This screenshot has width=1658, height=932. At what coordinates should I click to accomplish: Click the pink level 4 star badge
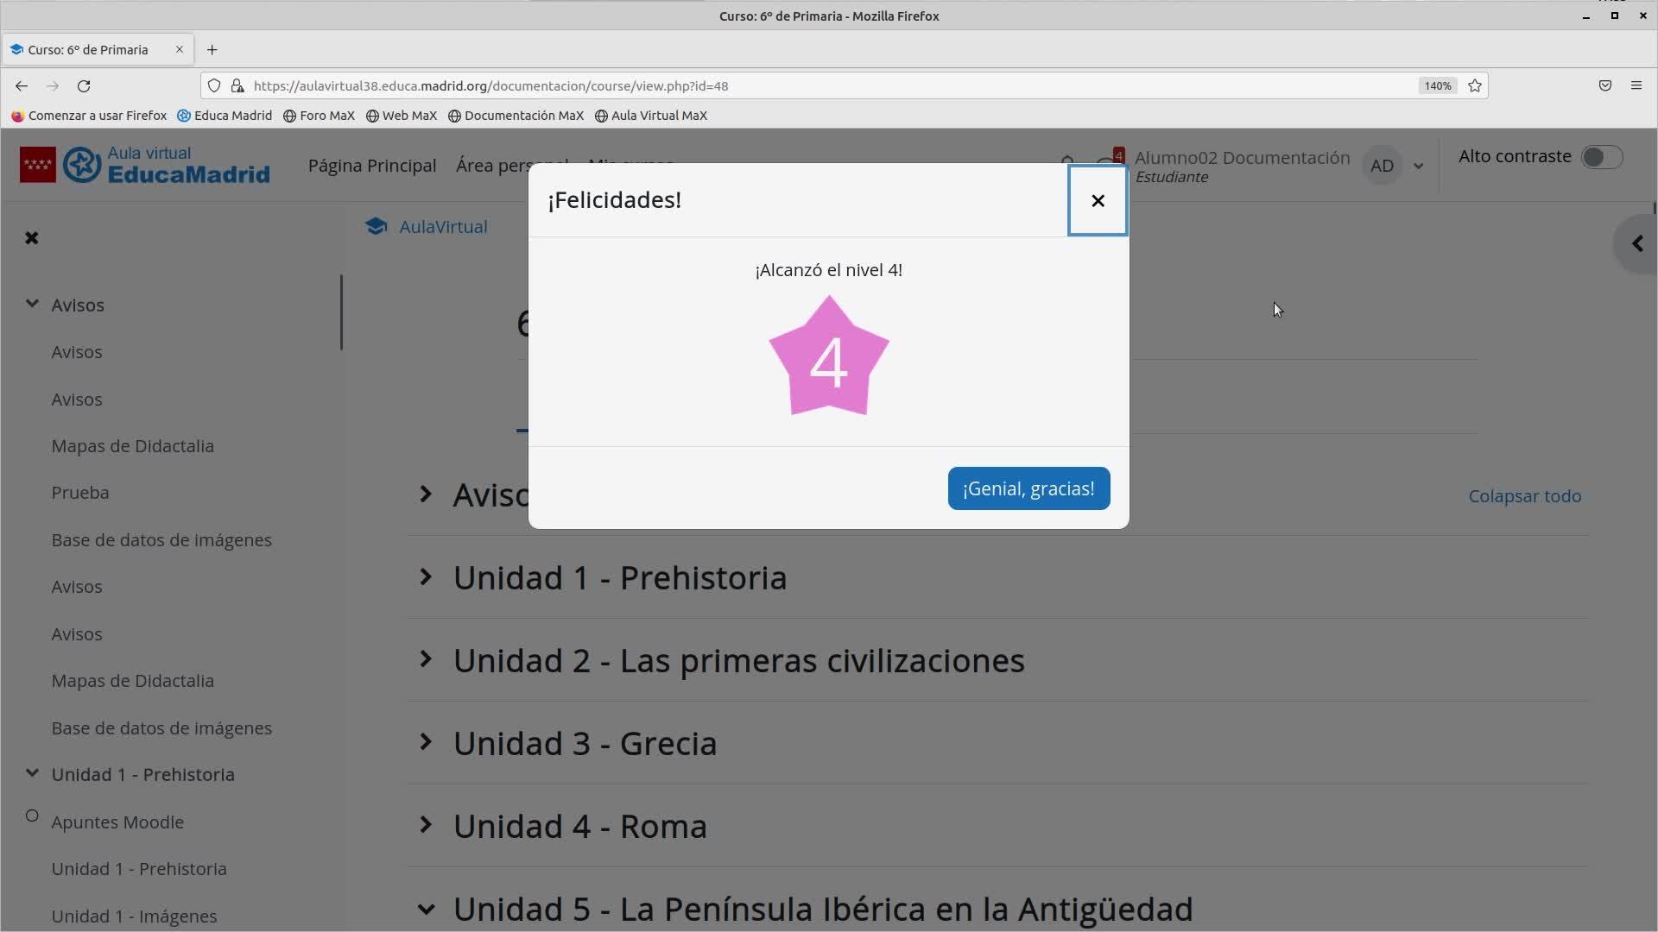pyautogui.click(x=828, y=357)
